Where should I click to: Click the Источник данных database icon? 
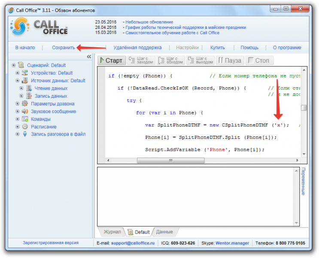pos(25,80)
